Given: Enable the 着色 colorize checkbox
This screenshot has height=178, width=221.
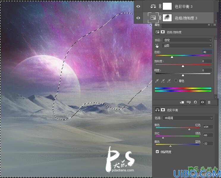Looking at the screenshot, I should click(176, 80).
